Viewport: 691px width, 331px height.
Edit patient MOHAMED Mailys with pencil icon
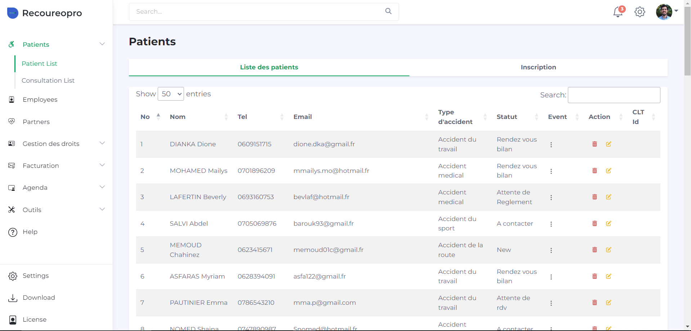click(608, 171)
